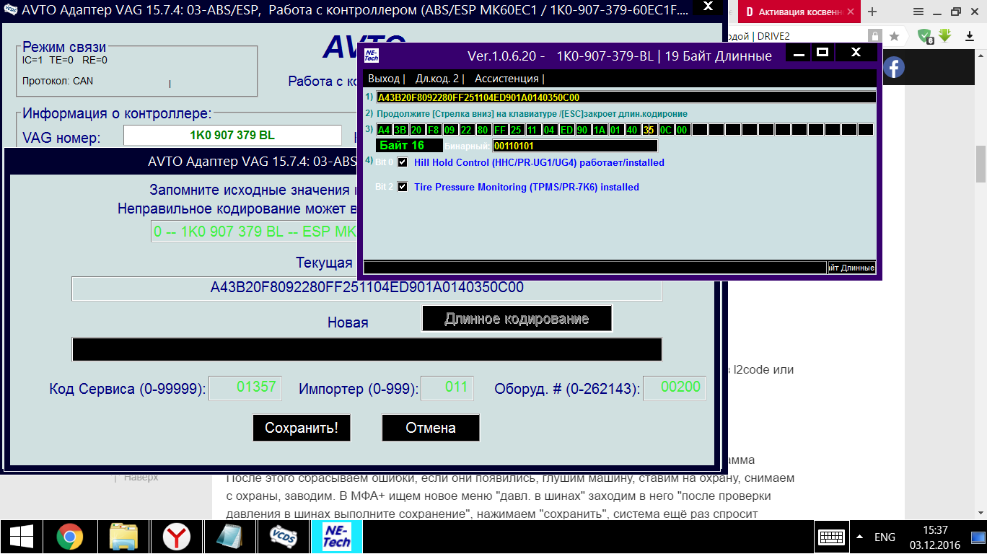The height and width of the screenshot is (554, 987).
Task: Open the ENG input language selector
Action: click(x=885, y=537)
